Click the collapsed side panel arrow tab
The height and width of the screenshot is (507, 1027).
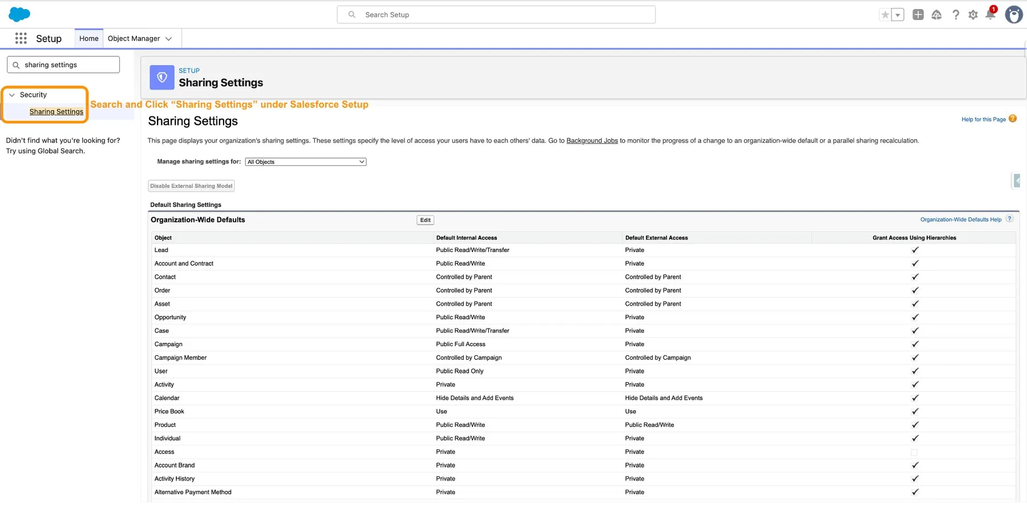[1016, 181]
